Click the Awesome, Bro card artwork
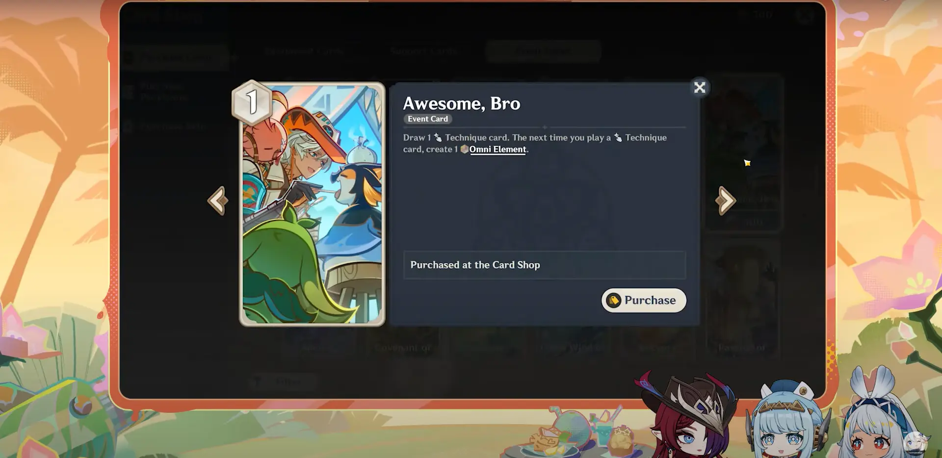Image resolution: width=942 pixels, height=458 pixels. [x=312, y=204]
